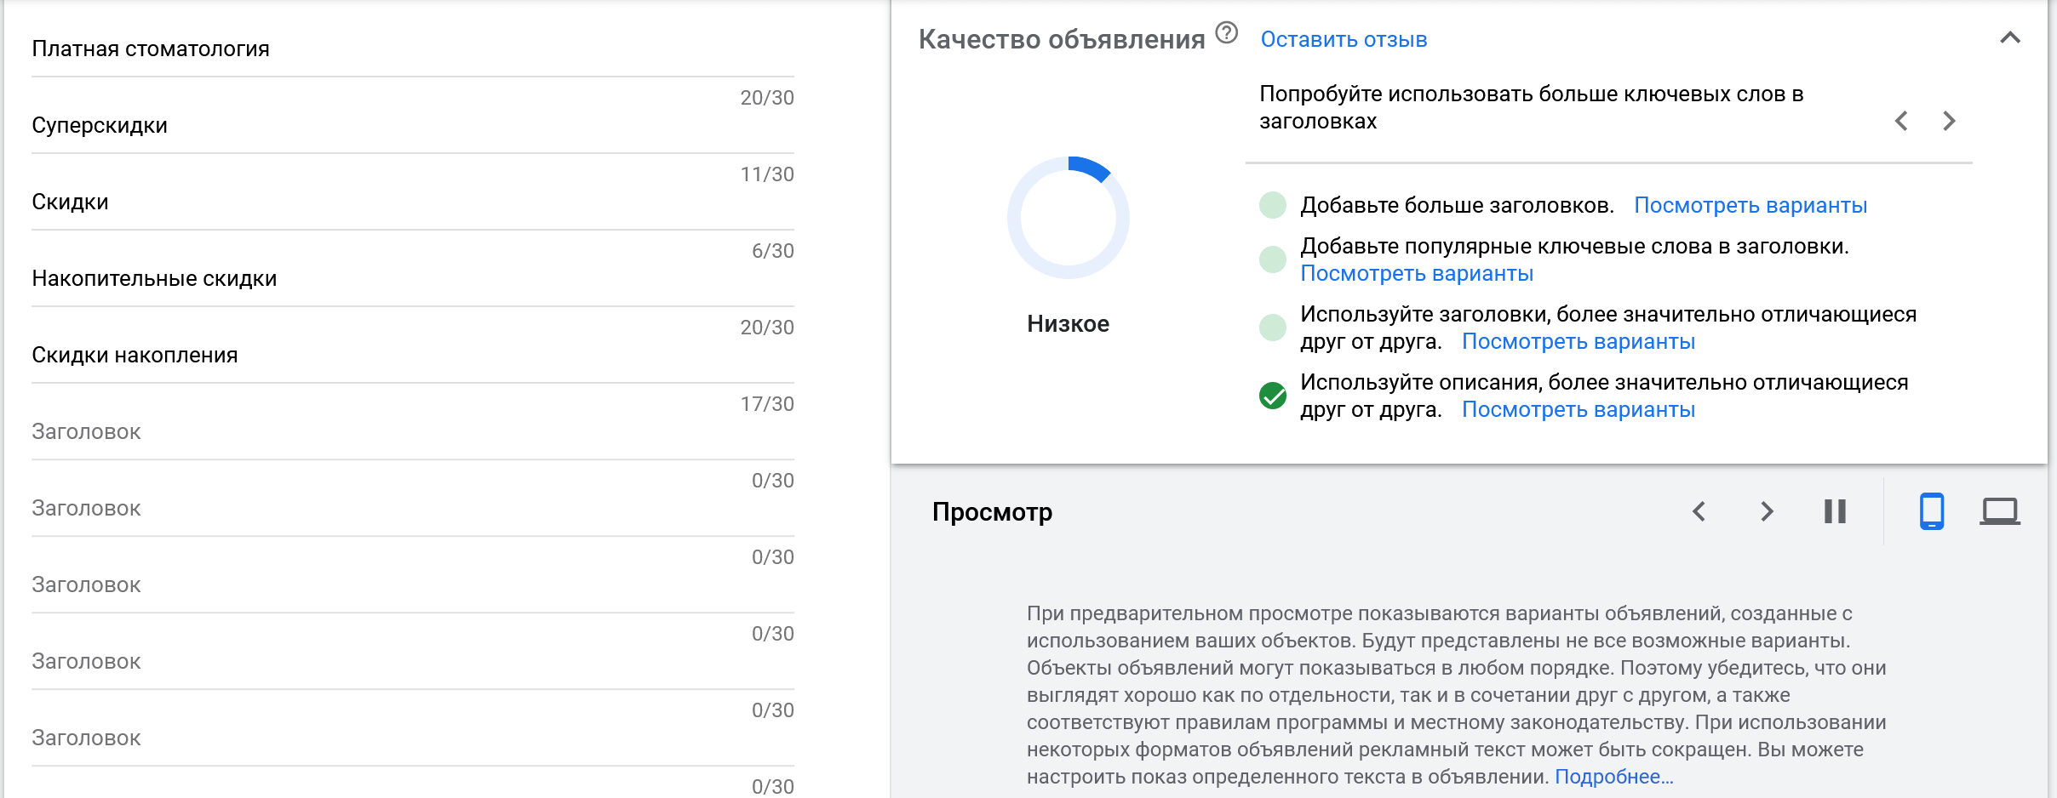This screenshot has width=2057, height=798.
Task: Switch preview to mobile device
Action: point(1932,511)
